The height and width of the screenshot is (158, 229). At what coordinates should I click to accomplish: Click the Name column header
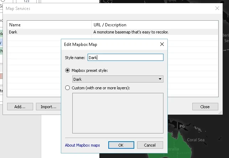[49, 25]
